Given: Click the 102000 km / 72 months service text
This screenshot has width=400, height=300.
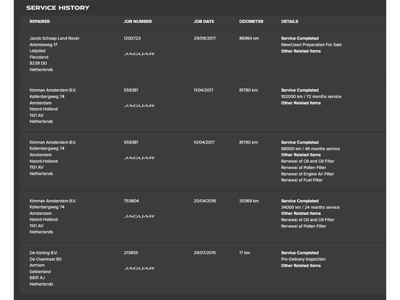Looking at the screenshot, I should (311, 96).
